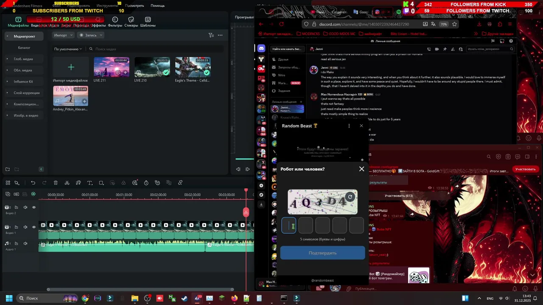The image size is (543, 305).
Task: Open the Импорт dropdown
Action: 63,35
